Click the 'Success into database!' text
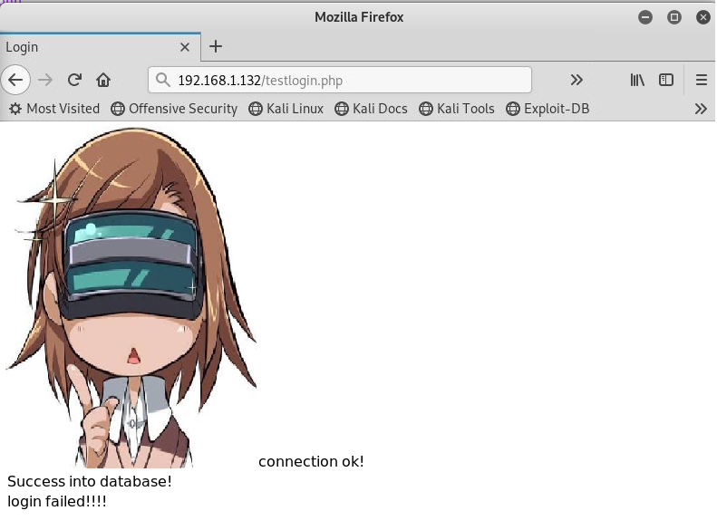Viewport: 717px width, 530px height. pyautogui.click(x=90, y=482)
